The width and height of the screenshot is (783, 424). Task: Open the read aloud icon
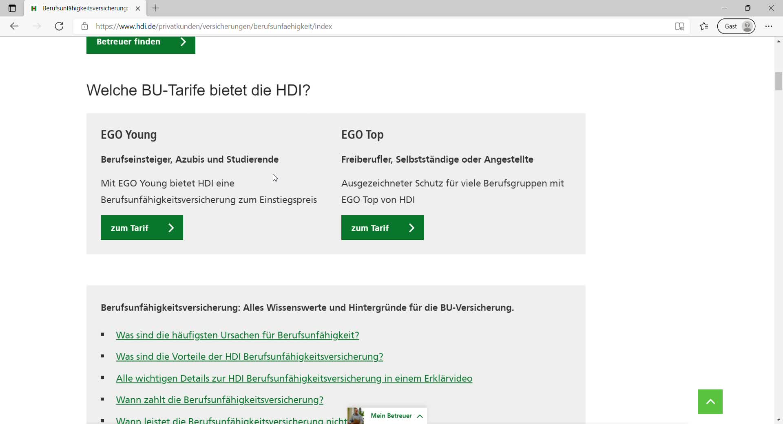pos(679,26)
